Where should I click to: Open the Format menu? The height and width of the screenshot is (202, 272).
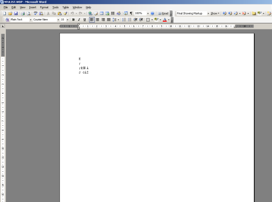[x=44, y=7]
